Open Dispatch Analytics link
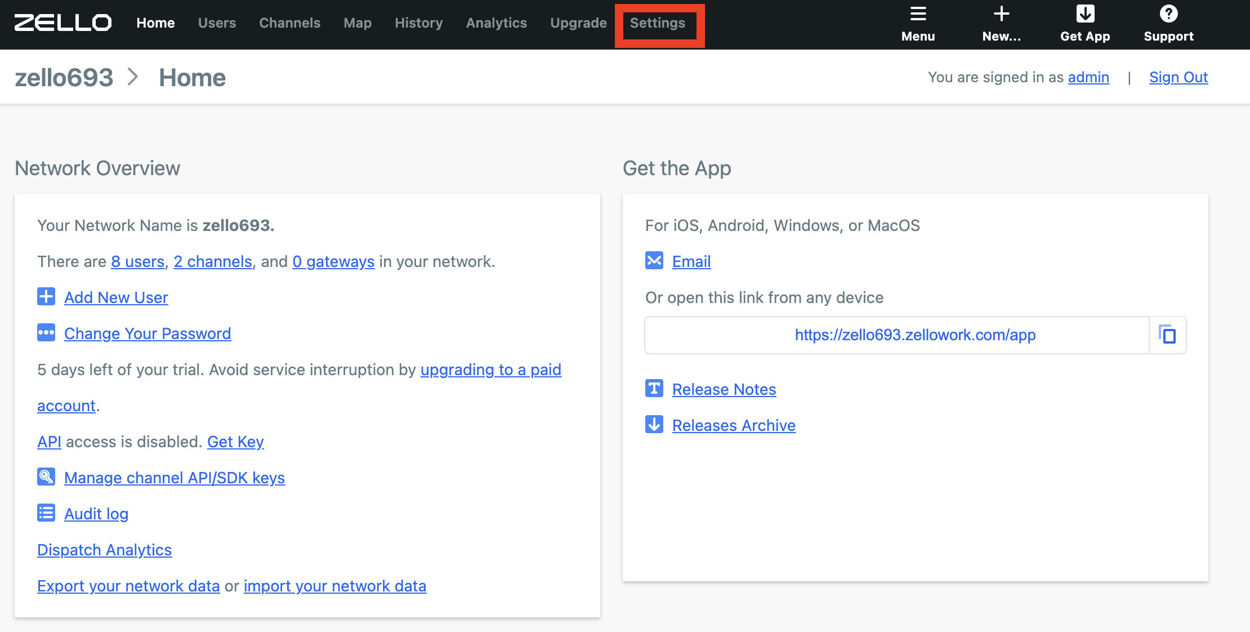The width and height of the screenshot is (1250, 632). coord(104,550)
